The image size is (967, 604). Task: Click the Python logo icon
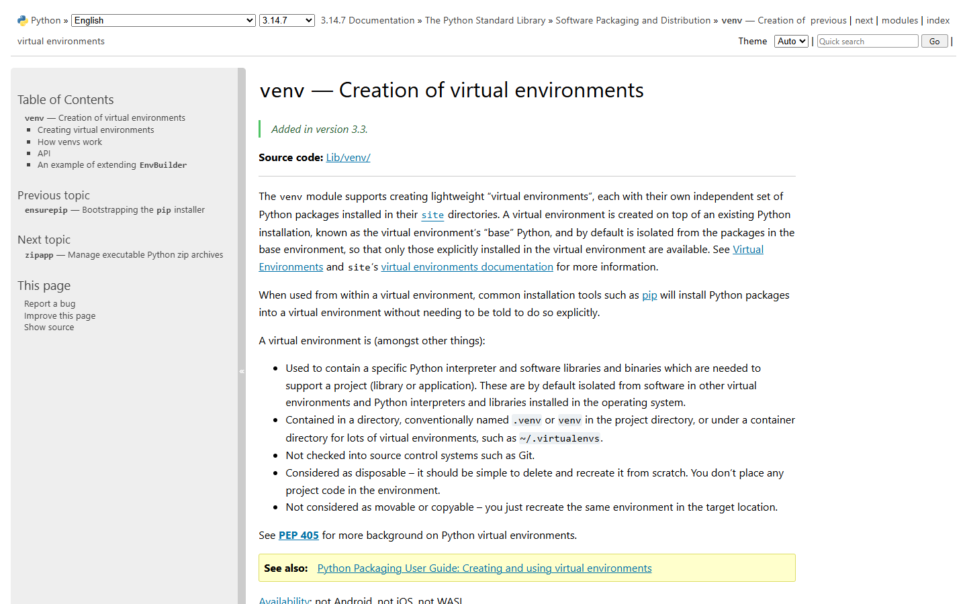22,21
